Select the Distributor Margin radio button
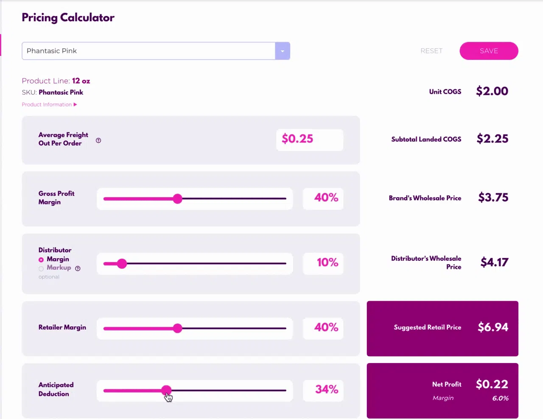Image resolution: width=543 pixels, height=419 pixels. pyautogui.click(x=41, y=260)
